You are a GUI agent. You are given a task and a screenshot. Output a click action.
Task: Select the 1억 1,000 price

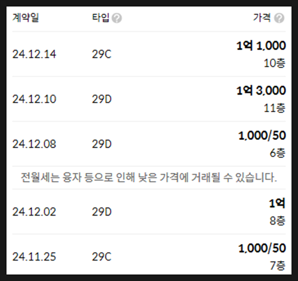pos(261,46)
